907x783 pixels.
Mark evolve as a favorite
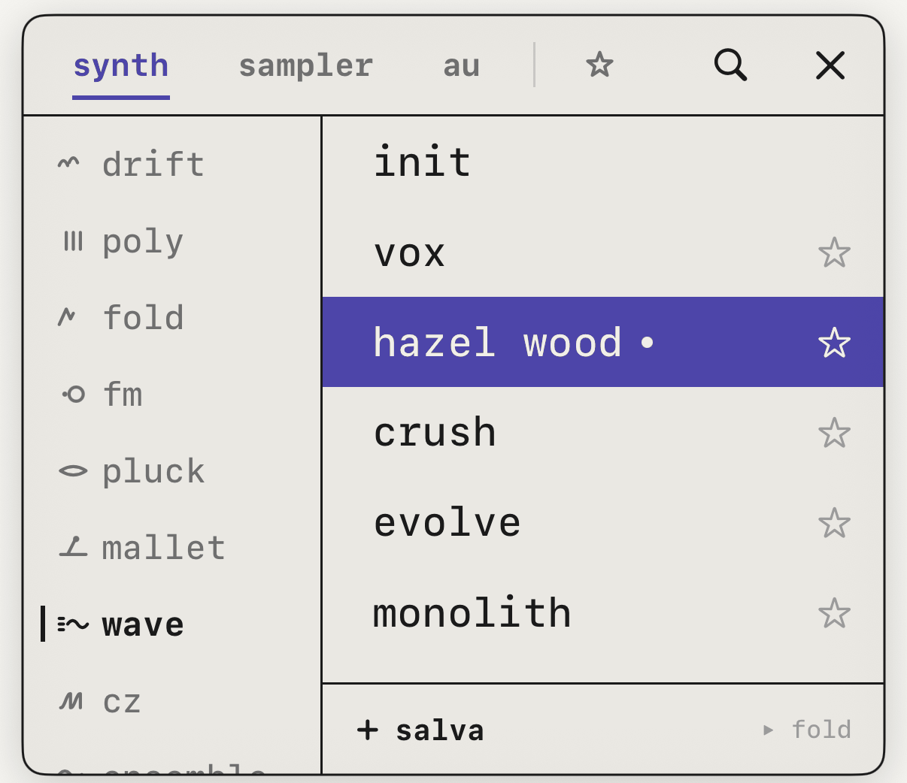(834, 523)
